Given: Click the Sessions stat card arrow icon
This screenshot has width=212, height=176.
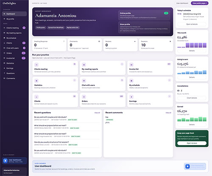Looking at the screenshot, I should click(x=170, y=41).
